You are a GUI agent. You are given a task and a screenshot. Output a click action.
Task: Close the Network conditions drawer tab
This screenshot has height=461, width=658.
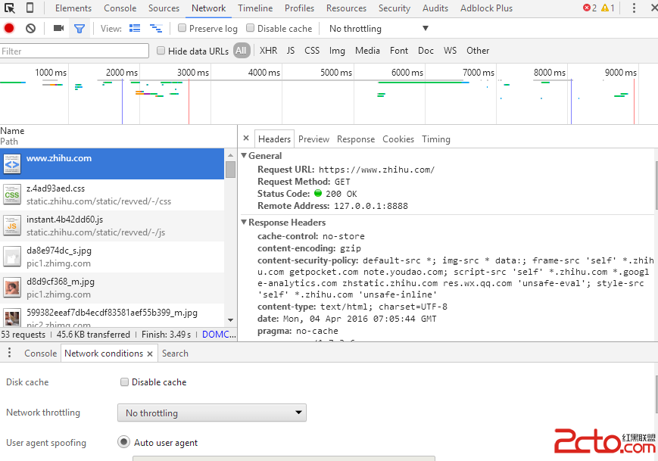[x=150, y=354]
